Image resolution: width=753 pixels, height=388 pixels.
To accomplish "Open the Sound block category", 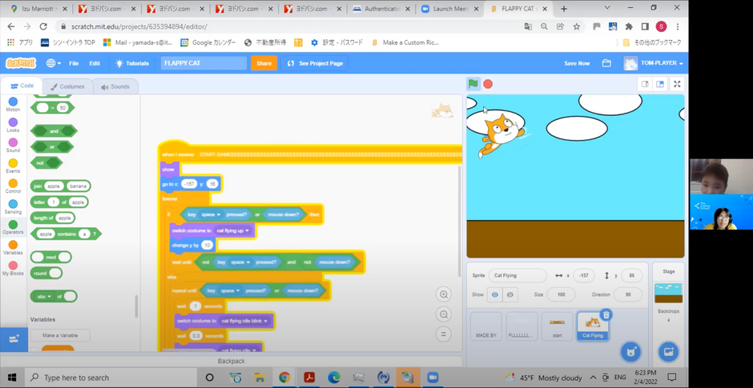I will click(13, 146).
